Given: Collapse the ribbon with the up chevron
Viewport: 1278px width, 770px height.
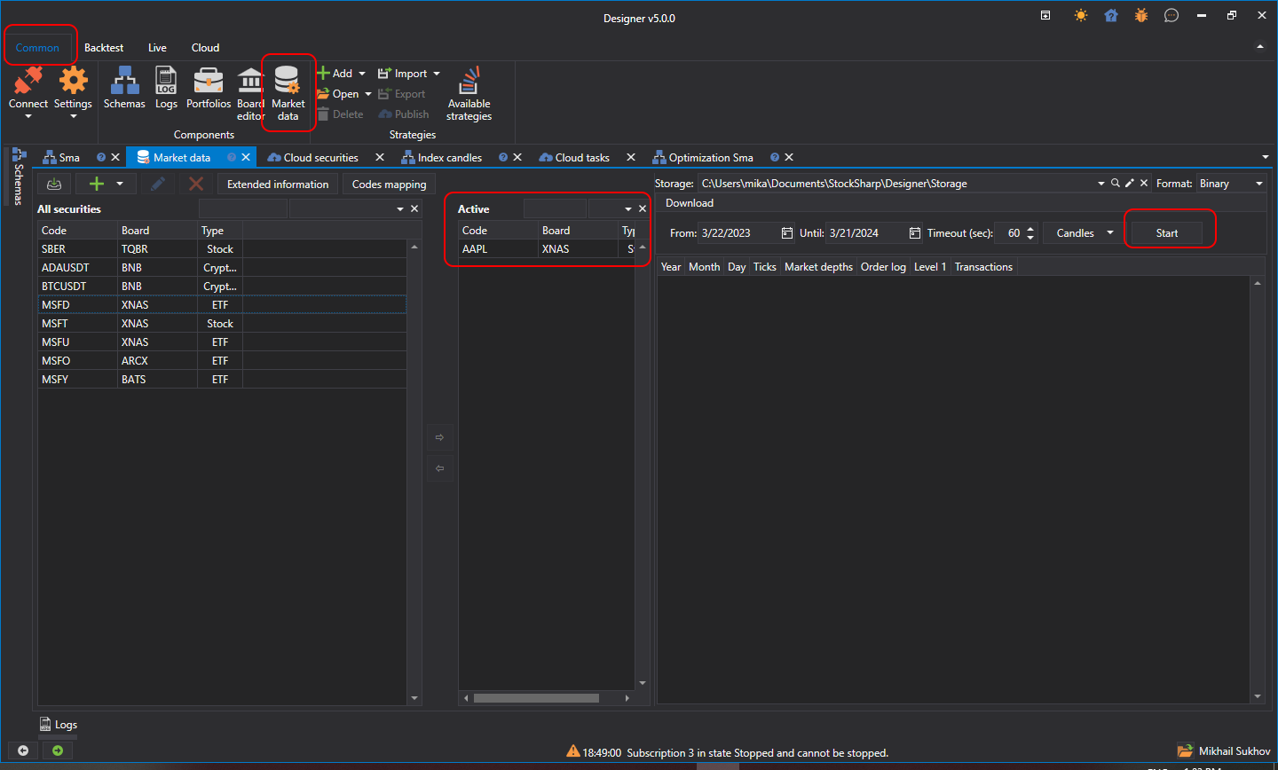Looking at the screenshot, I should pyautogui.click(x=1260, y=47).
